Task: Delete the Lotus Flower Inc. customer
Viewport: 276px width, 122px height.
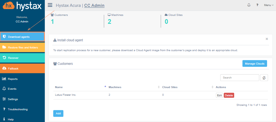Action: point(229,95)
